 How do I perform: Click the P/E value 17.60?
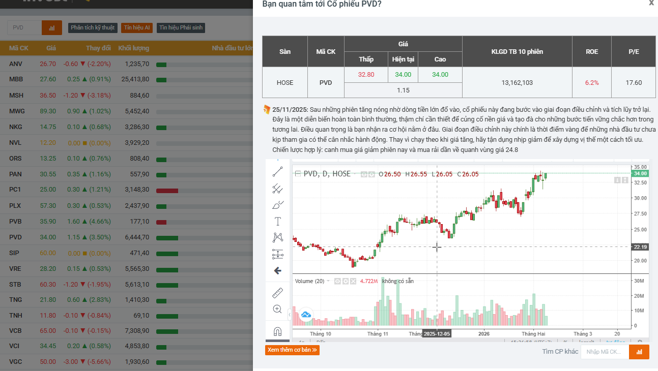click(x=634, y=82)
